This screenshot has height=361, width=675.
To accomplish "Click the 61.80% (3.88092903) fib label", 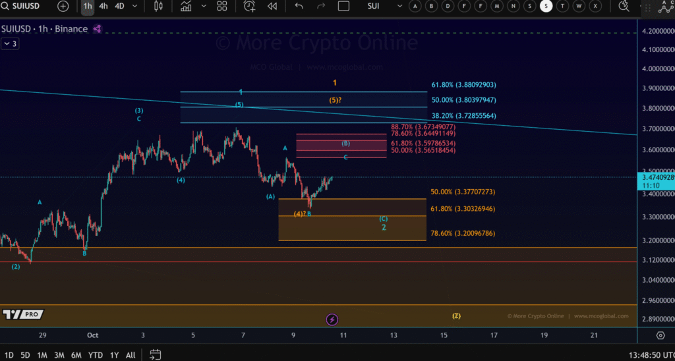I will pos(463,85).
